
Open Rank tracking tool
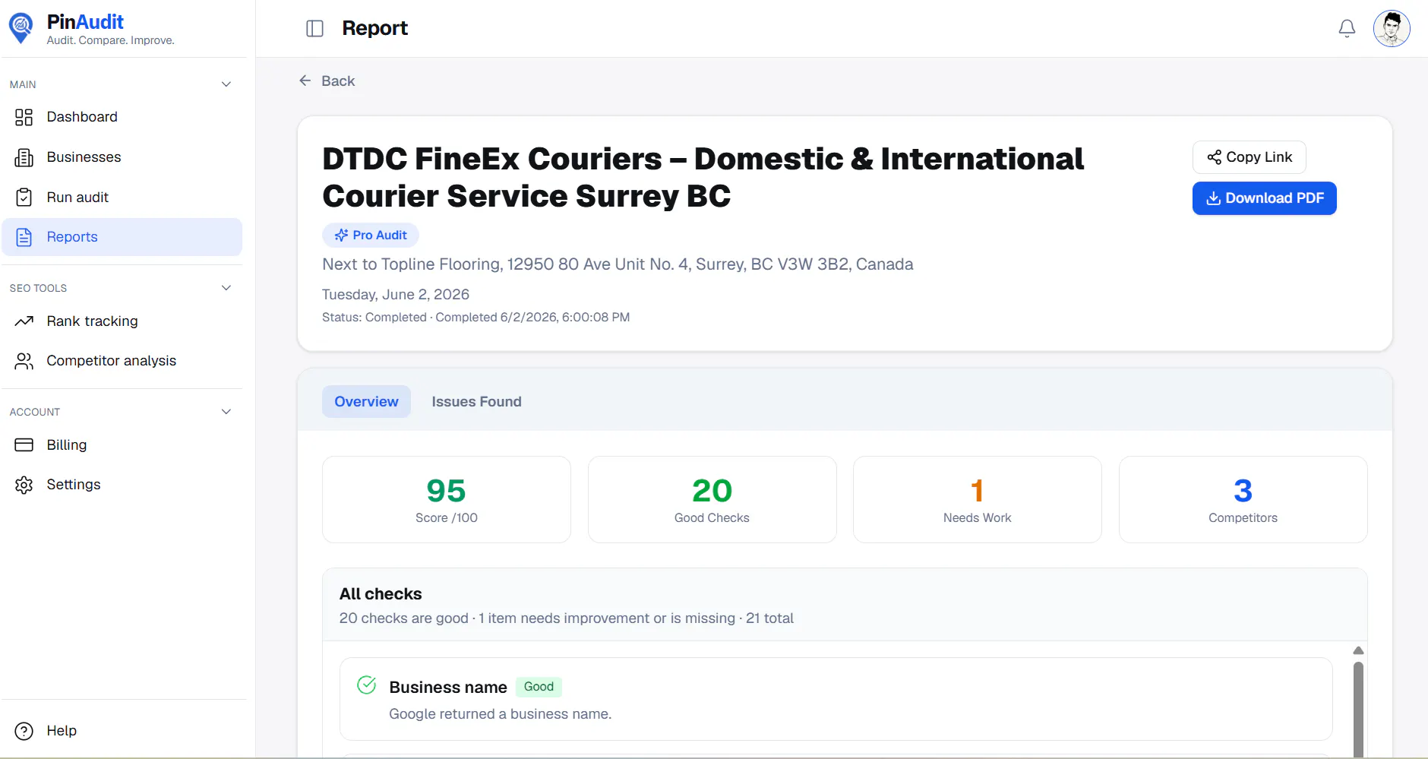(122, 321)
